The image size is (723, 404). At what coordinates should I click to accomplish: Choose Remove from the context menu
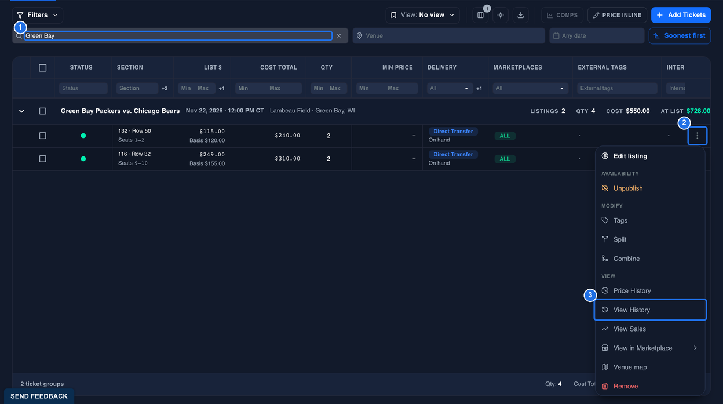tap(650, 386)
